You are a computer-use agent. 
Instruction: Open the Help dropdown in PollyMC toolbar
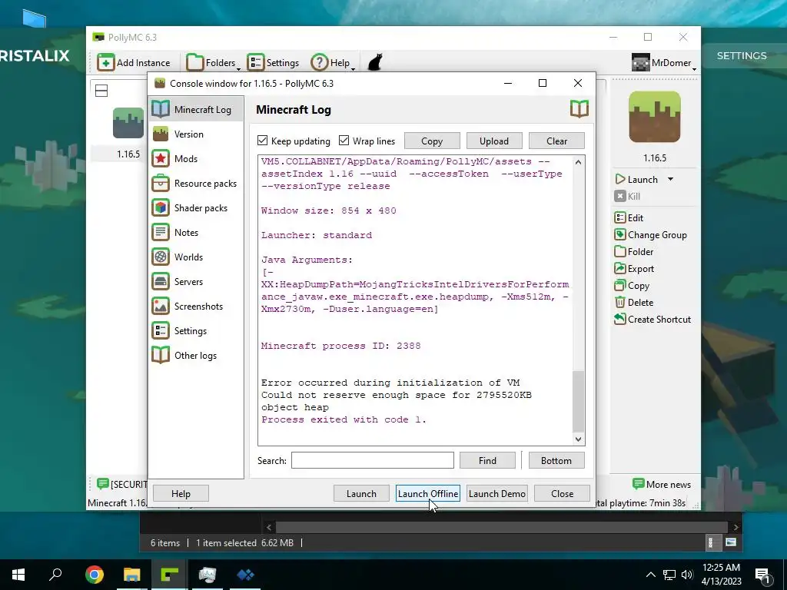click(x=333, y=63)
